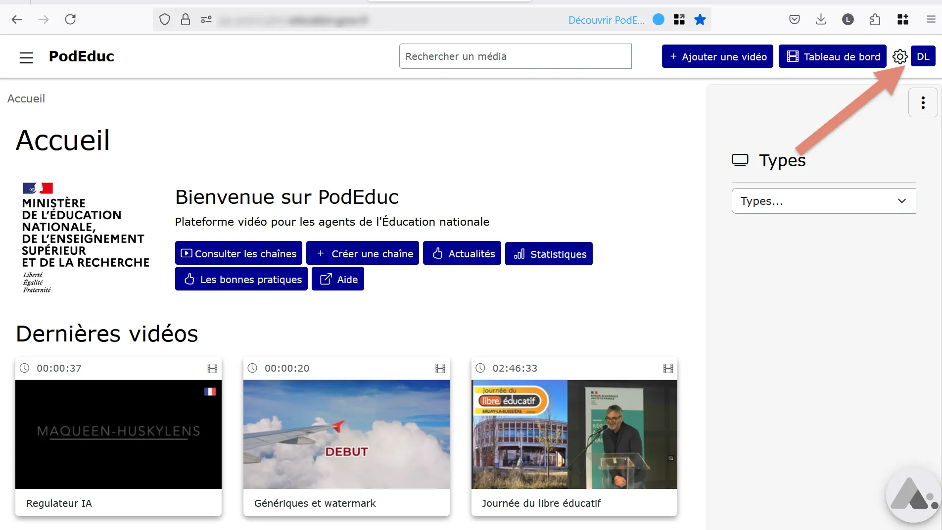This screenshot has width=942, height=530.
Task: Click film icon on Journée du libre éducatif card
Action: click(668, 368)
